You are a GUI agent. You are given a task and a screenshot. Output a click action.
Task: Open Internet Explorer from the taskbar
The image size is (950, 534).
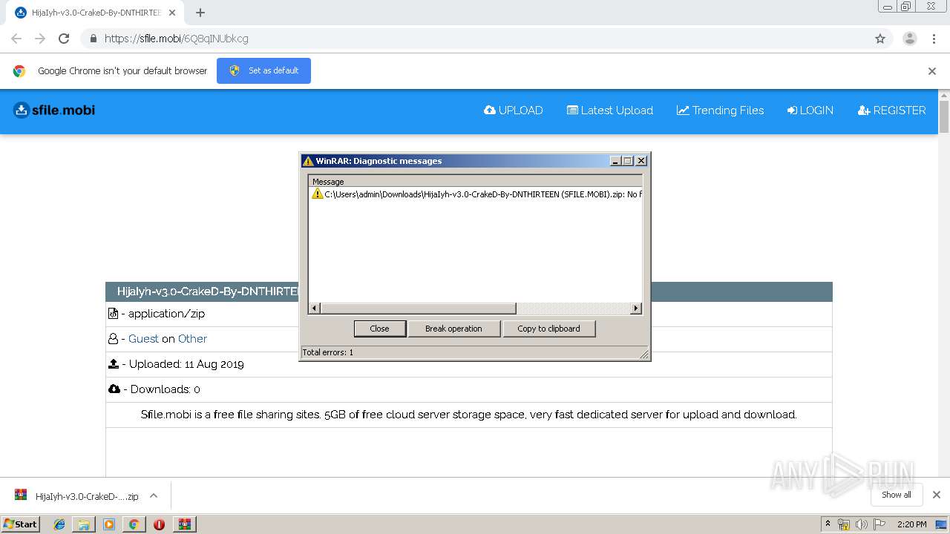point(59,524)
